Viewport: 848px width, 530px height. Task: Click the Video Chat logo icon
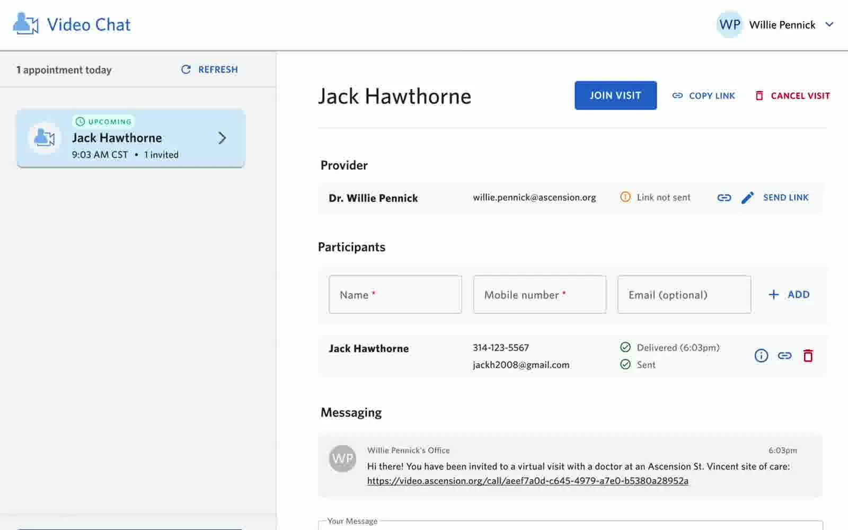coord(25,24)
